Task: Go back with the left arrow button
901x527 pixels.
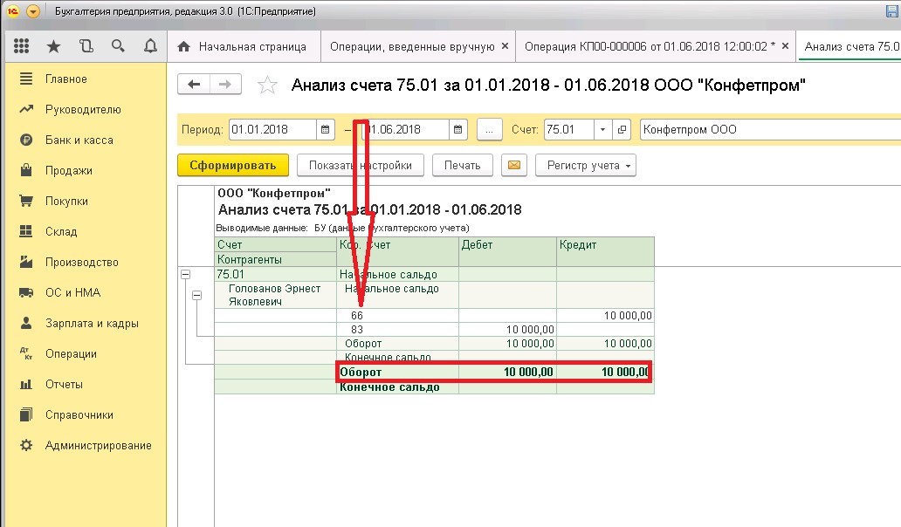Action: coord(194,85)
